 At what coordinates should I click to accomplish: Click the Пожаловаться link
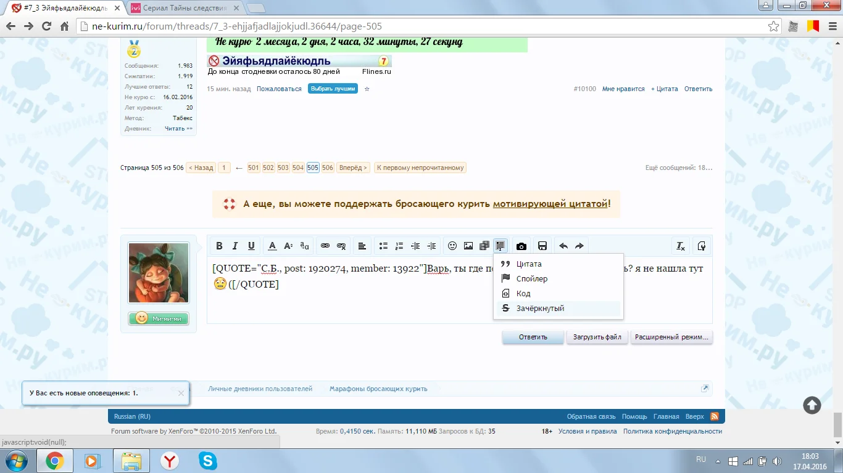tap(279, 89)
